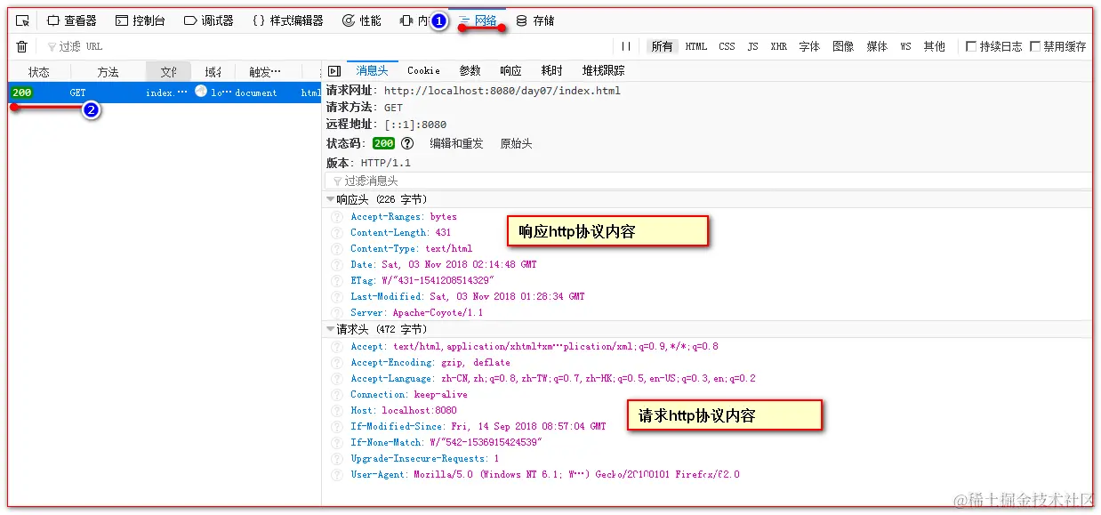Clear all requests with the trash icon

(x=21, y=45)
